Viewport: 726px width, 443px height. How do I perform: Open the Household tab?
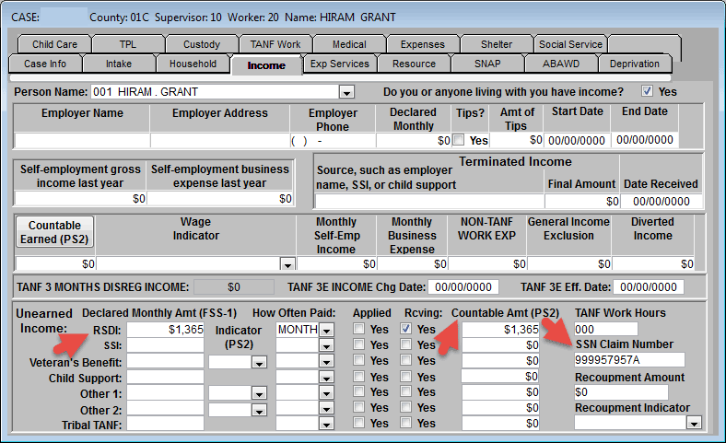click(193, 64)
